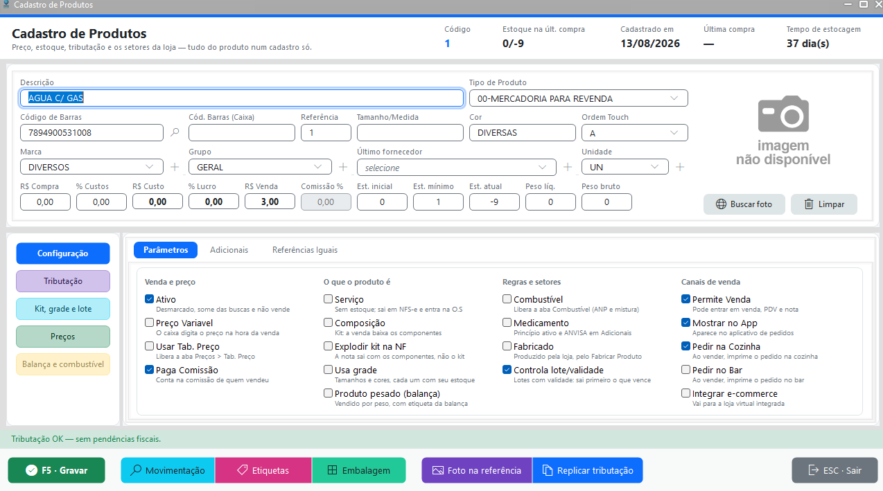
Task: Choose a unit in the Unidade dropdown
Action: click(625, 167)
